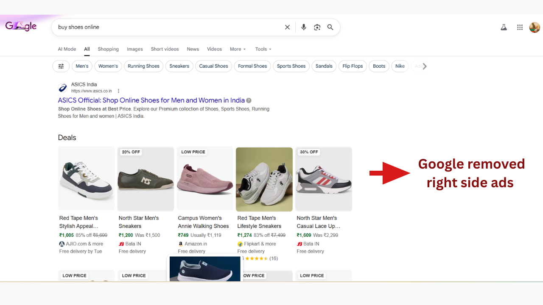
Task: Open Search Labs flask icon
Action: point(504,28)
